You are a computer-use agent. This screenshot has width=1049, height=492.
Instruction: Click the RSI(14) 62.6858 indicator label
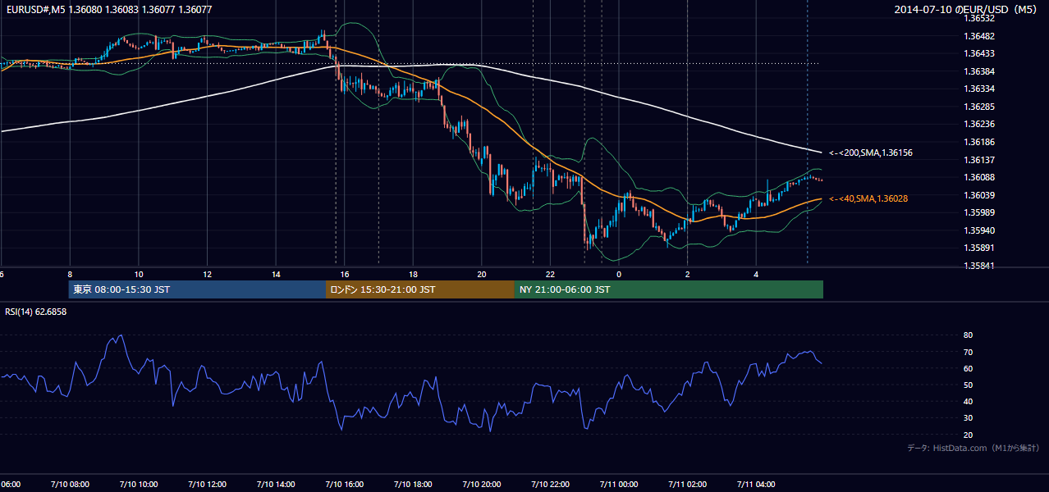pos(35,312)
